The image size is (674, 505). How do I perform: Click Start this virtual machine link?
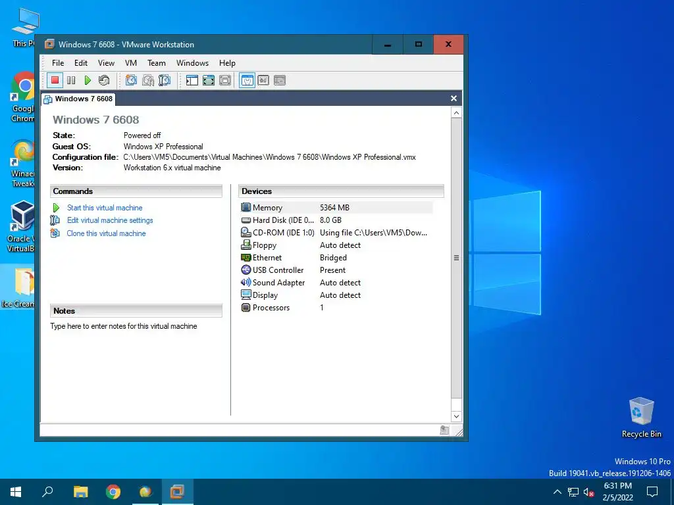pyautogui.click(x=105, y=208)
